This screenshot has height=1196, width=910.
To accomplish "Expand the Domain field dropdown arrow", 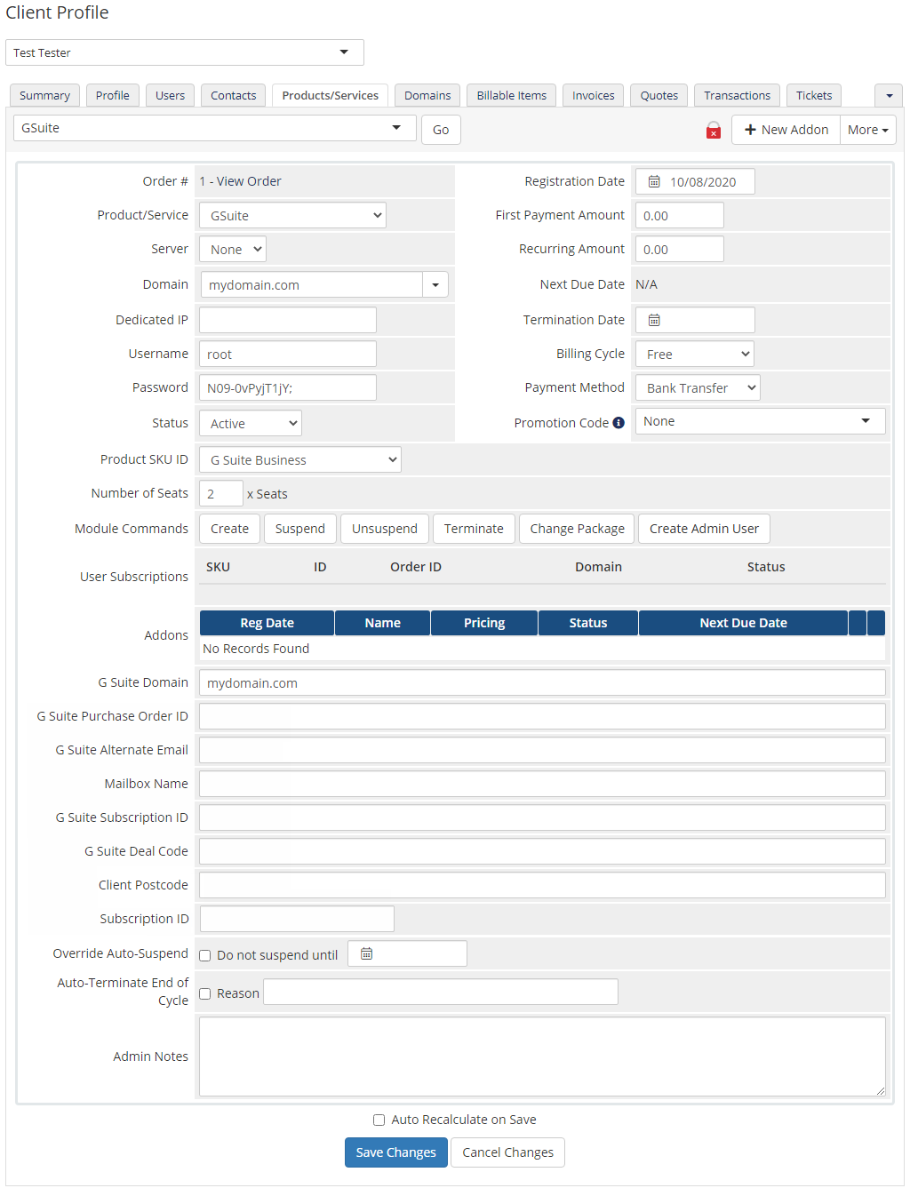I will pos(435,284).
